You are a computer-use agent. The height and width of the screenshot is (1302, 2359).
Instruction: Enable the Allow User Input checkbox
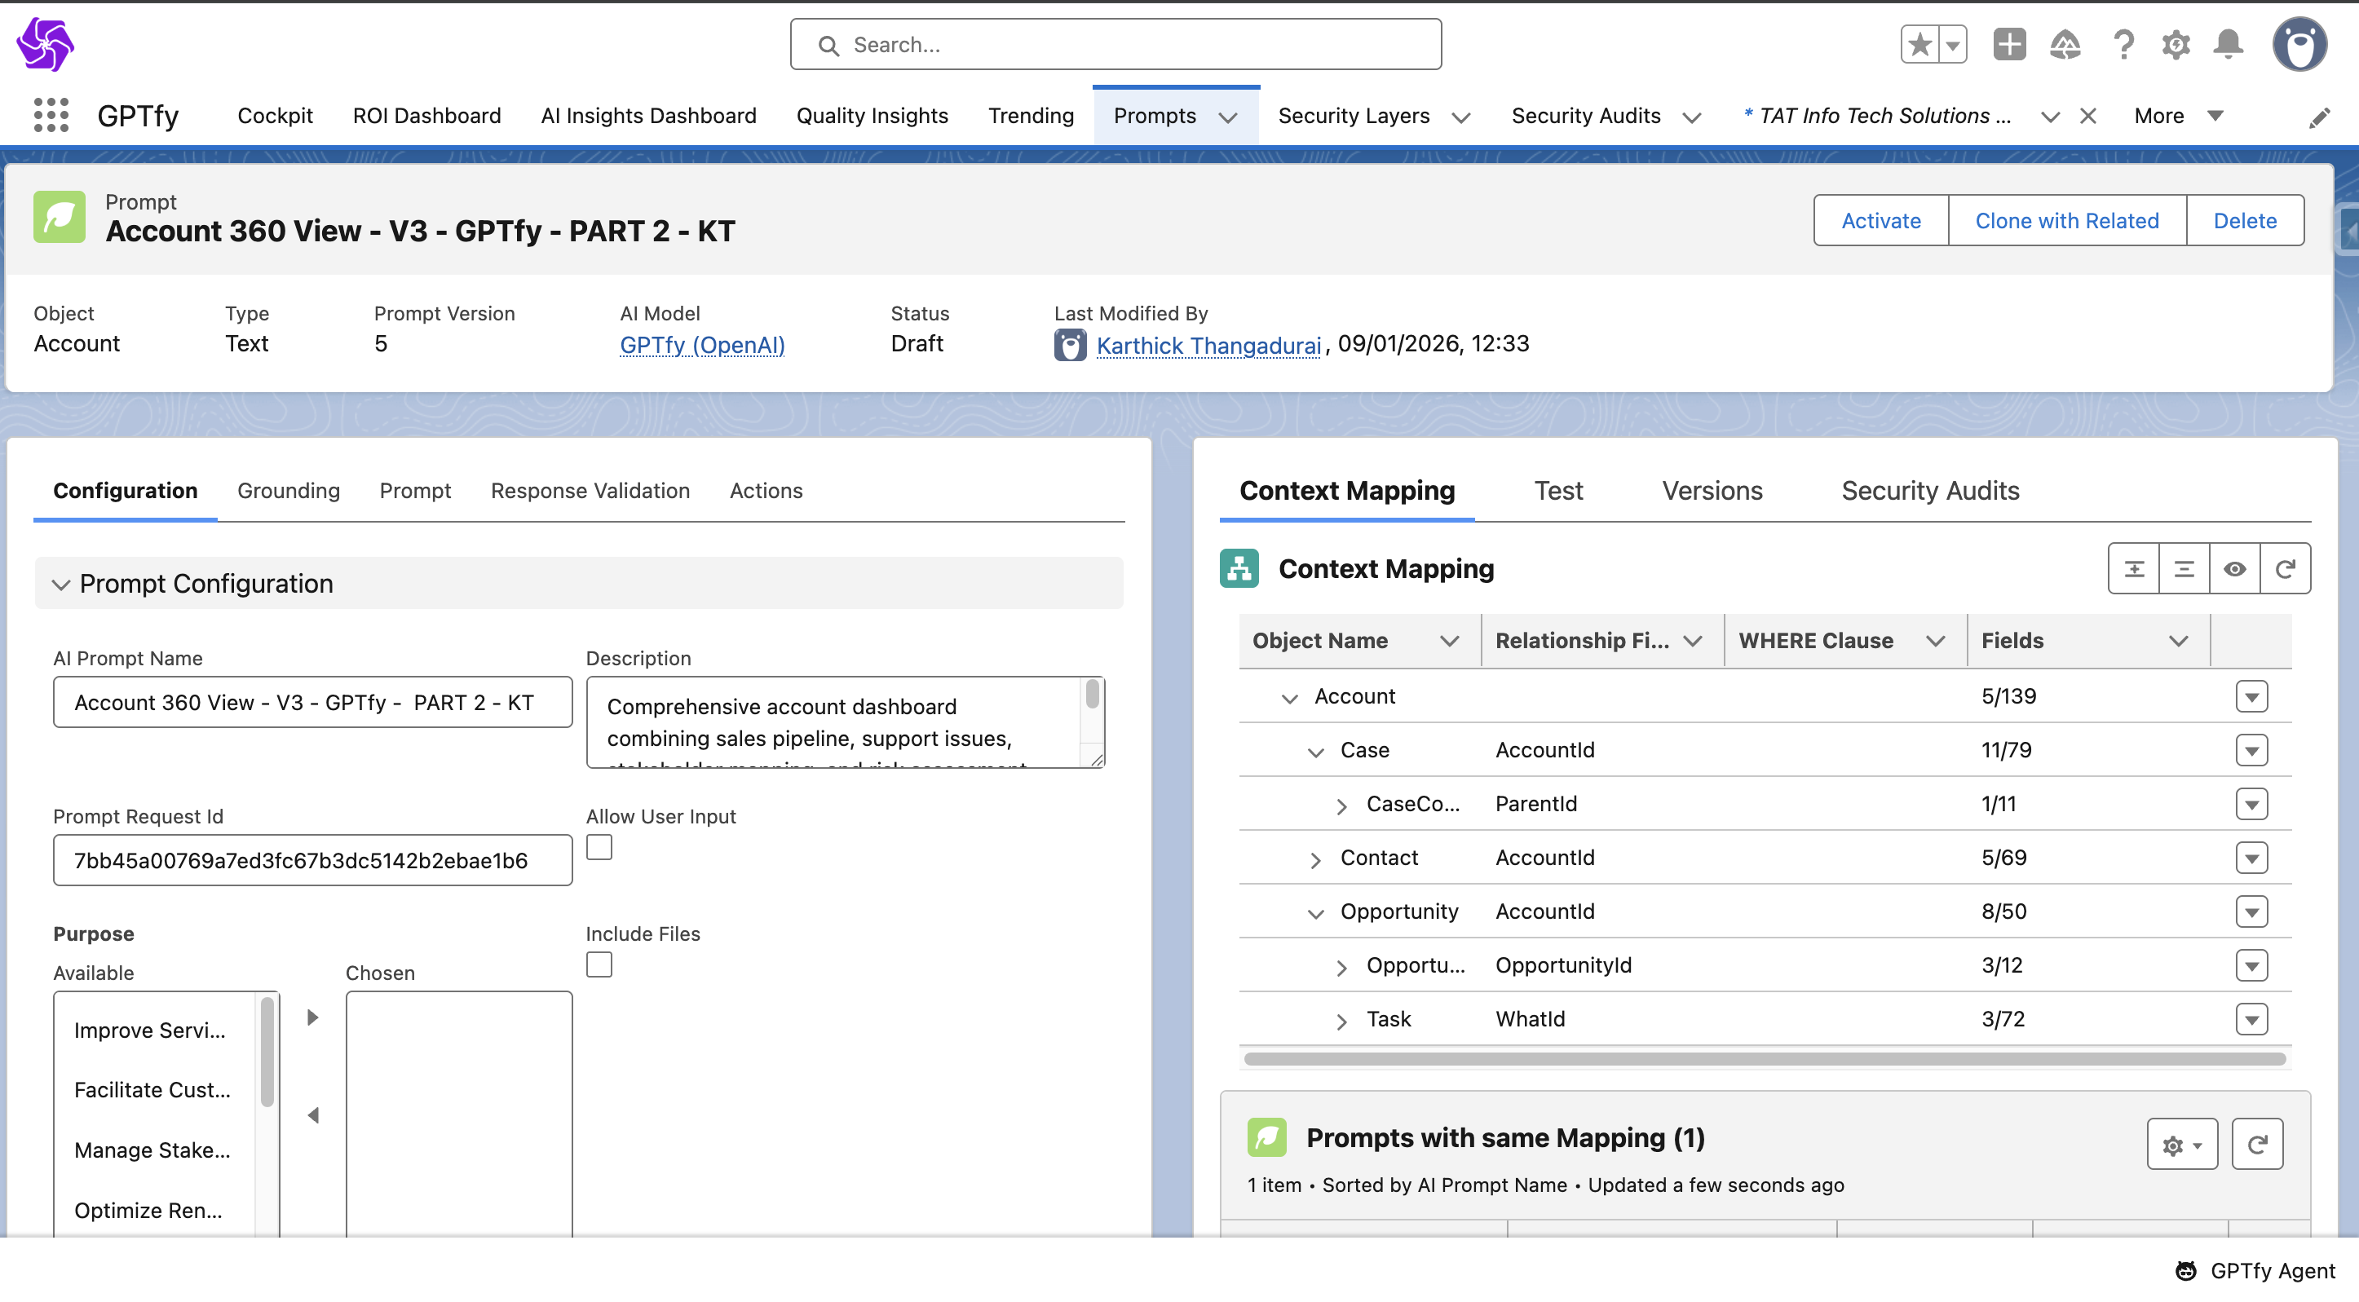pyautogui.click(x=599, y=847)
